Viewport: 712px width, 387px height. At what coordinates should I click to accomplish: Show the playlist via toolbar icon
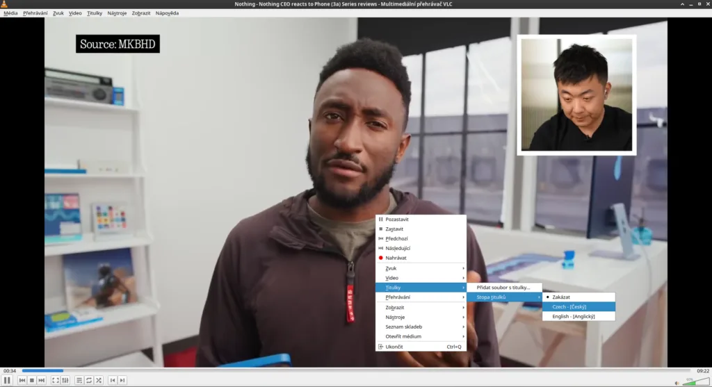tap(79, 380)
